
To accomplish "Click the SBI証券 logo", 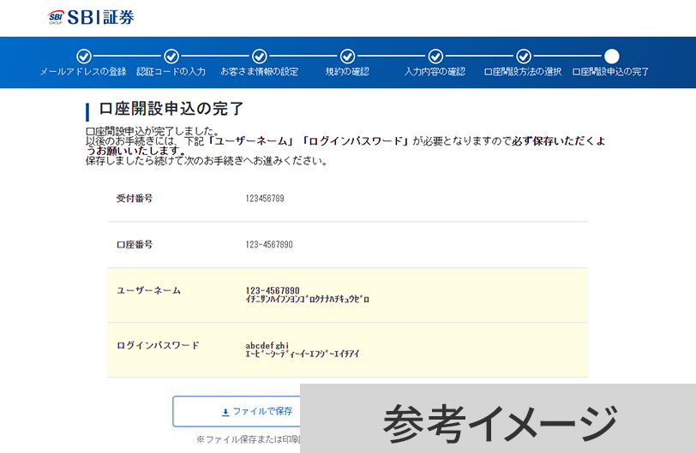I will point(91,17).
